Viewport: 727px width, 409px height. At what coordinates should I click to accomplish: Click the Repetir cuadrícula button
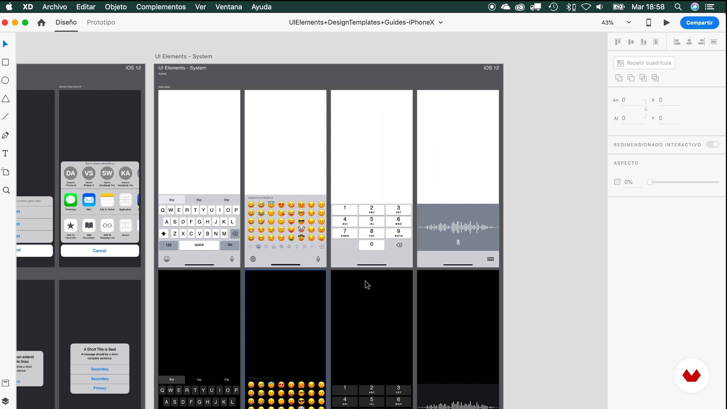(644, 63)
